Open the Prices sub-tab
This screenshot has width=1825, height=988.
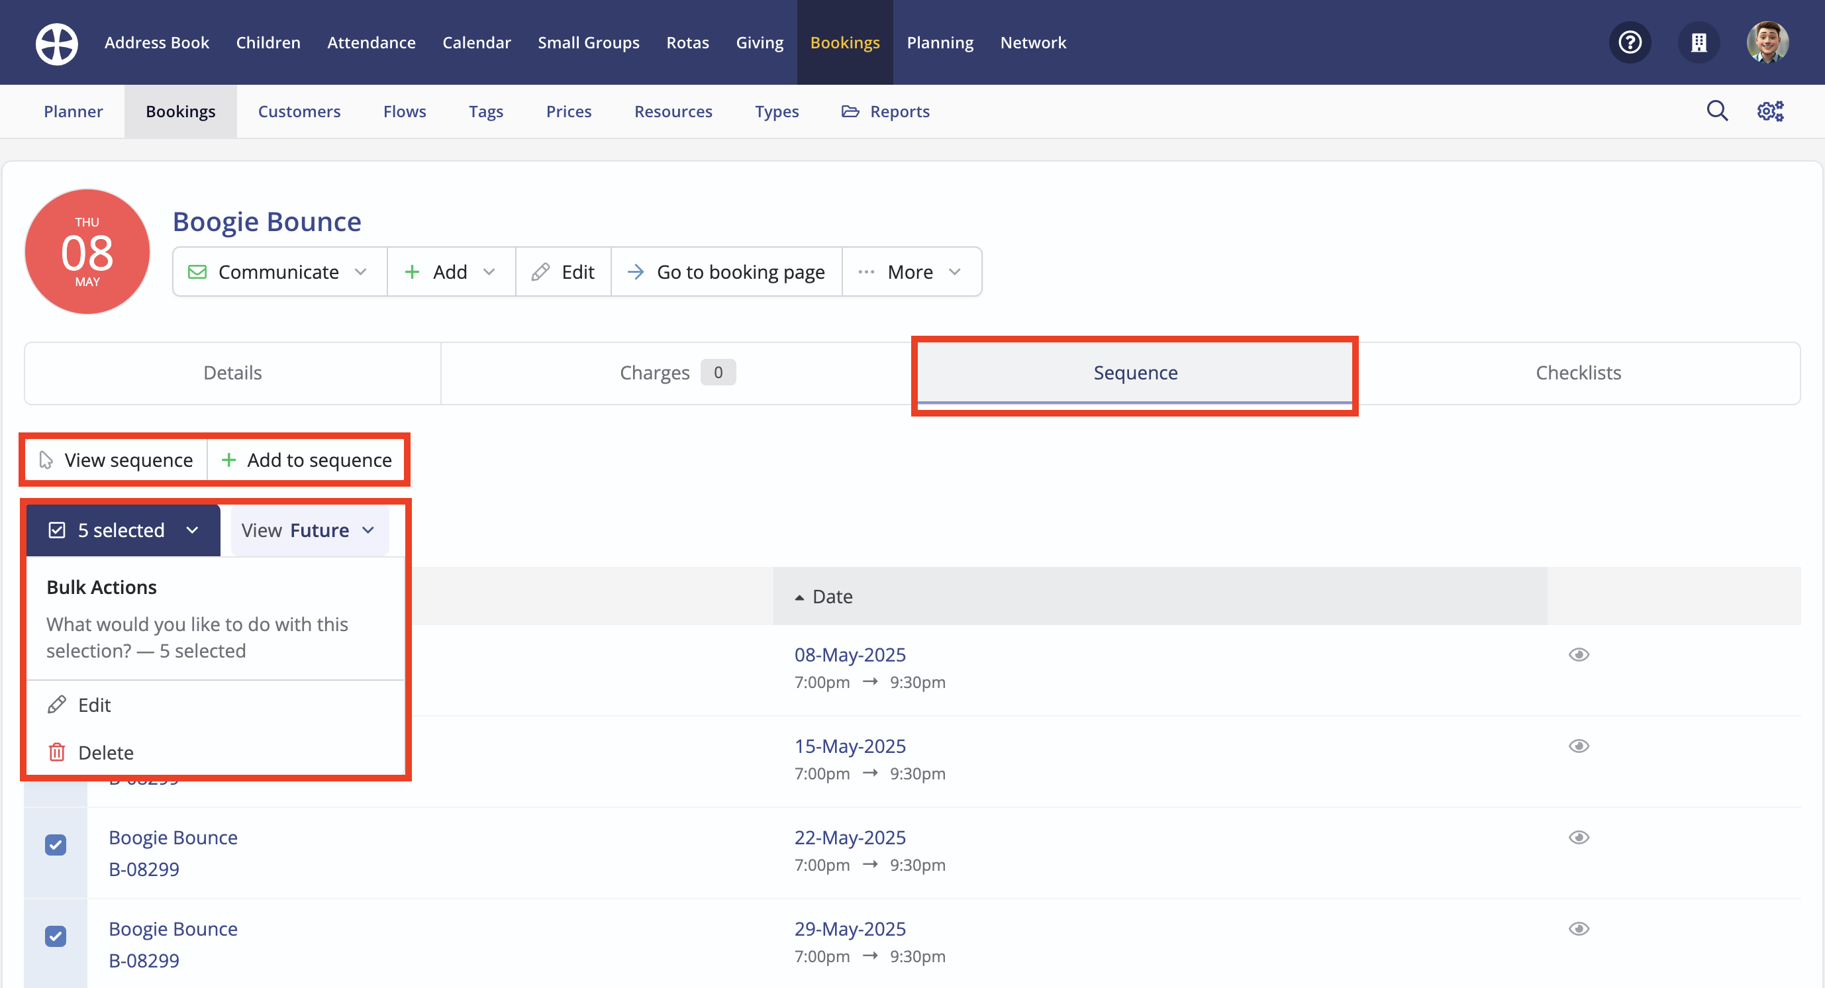[x=568, y=111]
